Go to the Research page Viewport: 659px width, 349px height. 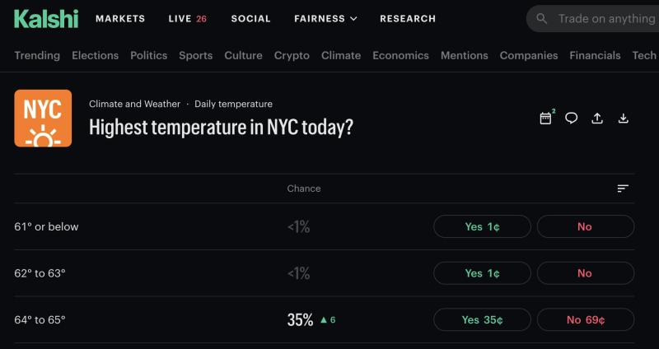[x=408, y=18]
